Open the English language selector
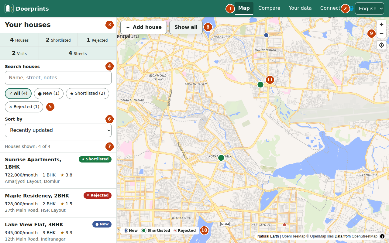 coord(370,9)
